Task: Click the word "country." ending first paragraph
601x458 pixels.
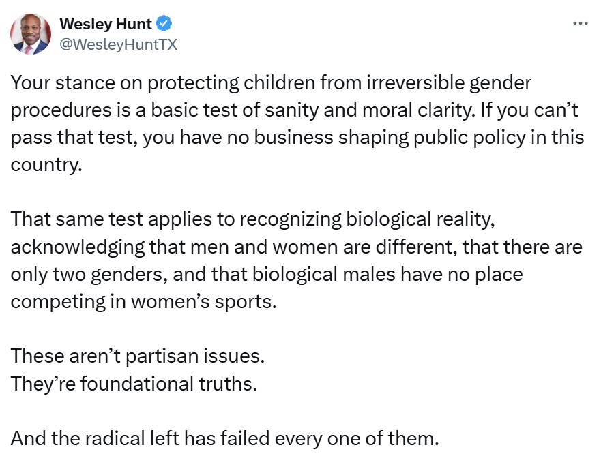Action: (46, 166)
